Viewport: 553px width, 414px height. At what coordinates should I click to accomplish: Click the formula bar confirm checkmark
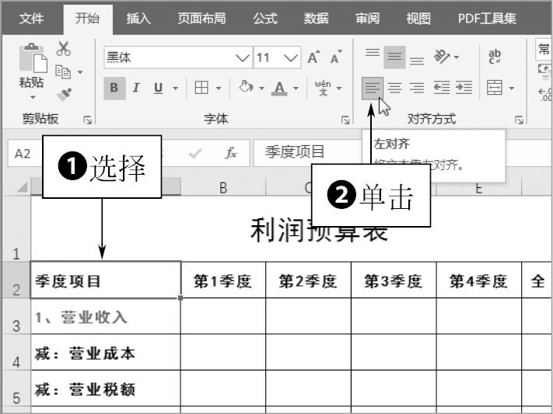tap(195, 153)
